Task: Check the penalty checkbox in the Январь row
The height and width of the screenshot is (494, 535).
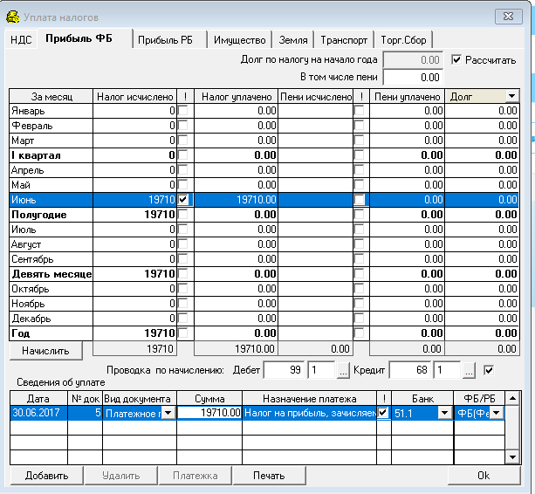Action: tap(360, 111)
